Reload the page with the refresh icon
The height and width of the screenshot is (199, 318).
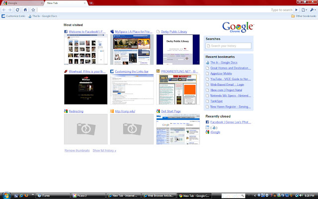(x=17, y=10)
